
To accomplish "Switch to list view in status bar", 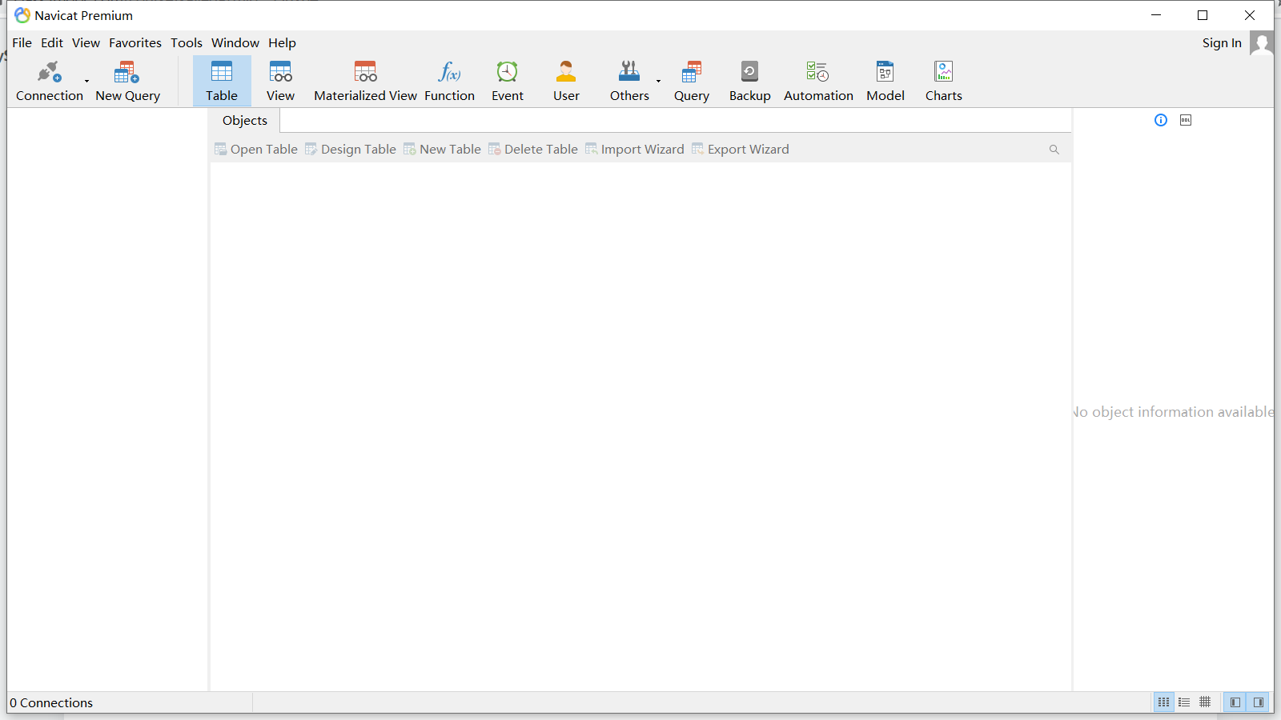I will coord(1184,702).
